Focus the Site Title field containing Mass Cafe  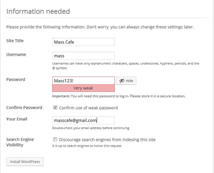coord(83,42)
